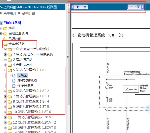Expand 11 发动机管理系统-1.8CVT 1 node

(5, 117)
